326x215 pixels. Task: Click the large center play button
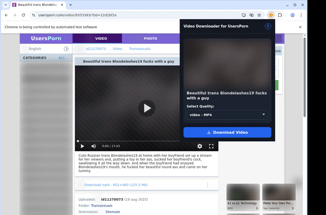[147, 108]
